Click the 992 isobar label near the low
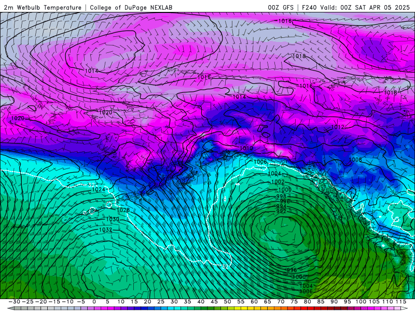Screen dimensions: 415x311 pyautogui.click(x=281, y=211)
